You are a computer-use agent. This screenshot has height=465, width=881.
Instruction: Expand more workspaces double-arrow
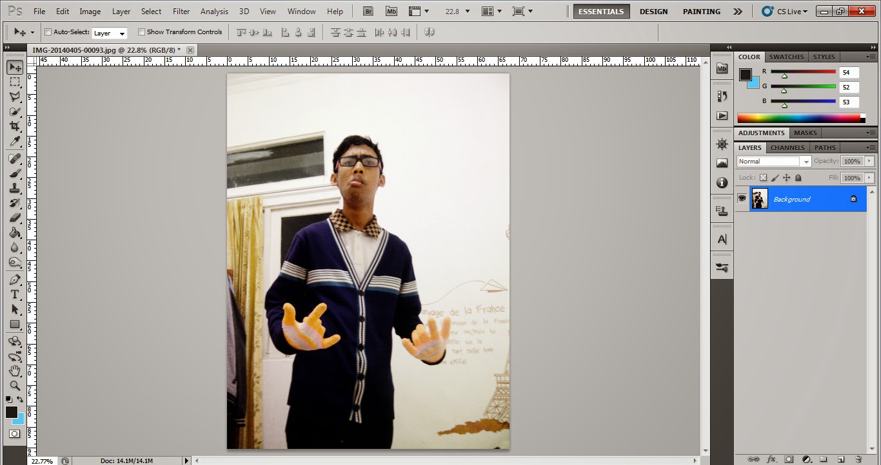click(x=738, y=12)
